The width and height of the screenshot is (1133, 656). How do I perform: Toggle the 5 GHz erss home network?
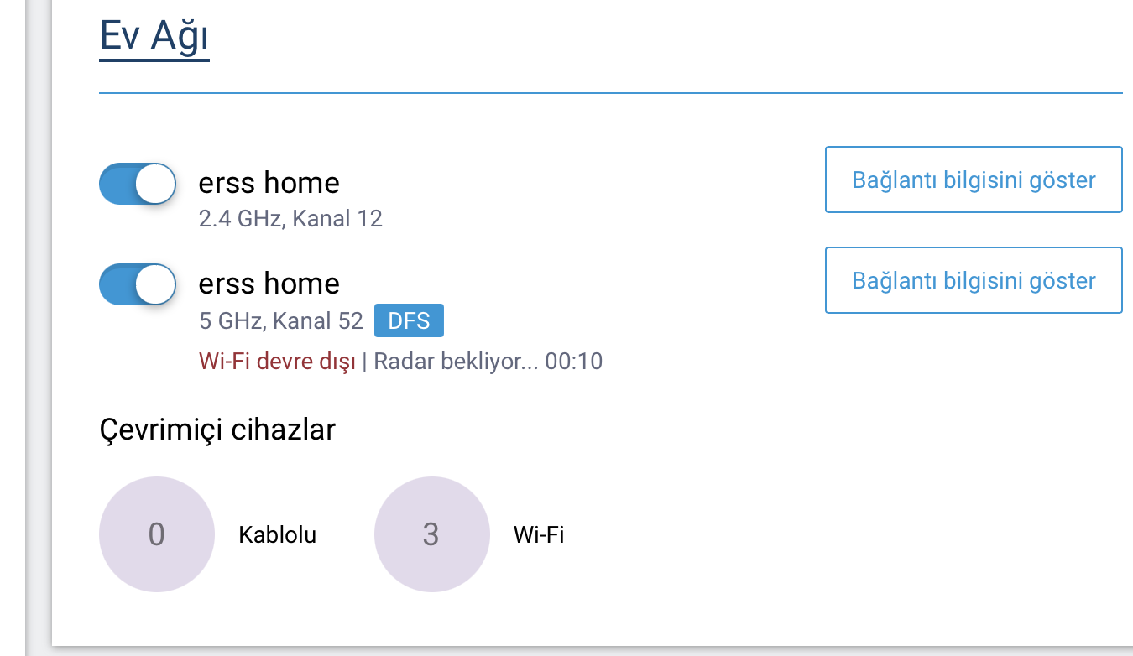click(x=138, y=284)
